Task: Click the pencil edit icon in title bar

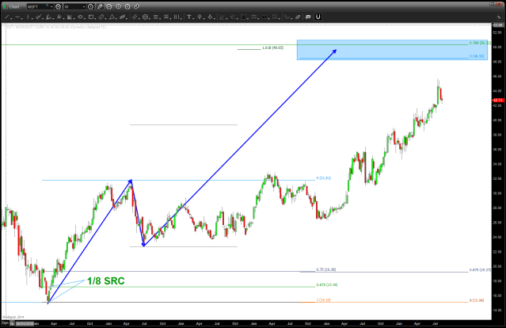Action: click(100, 6)
